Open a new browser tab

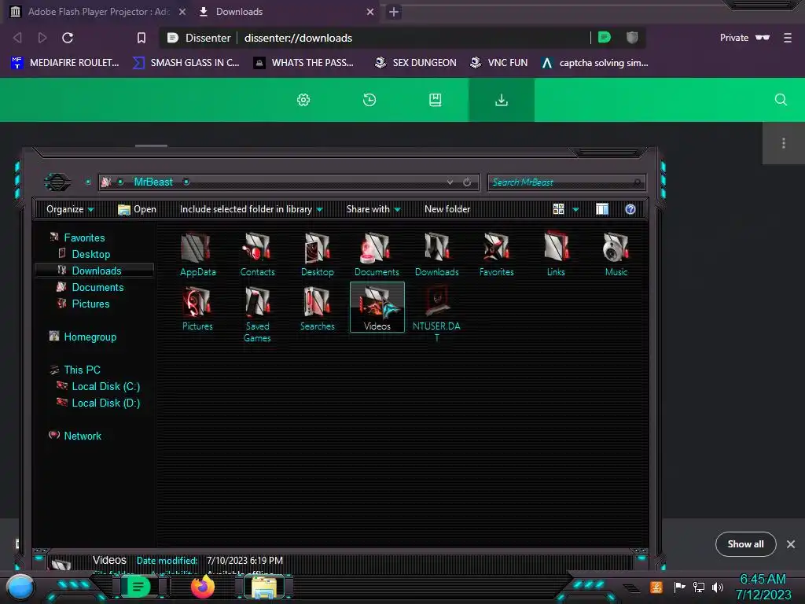click(394, 12)
